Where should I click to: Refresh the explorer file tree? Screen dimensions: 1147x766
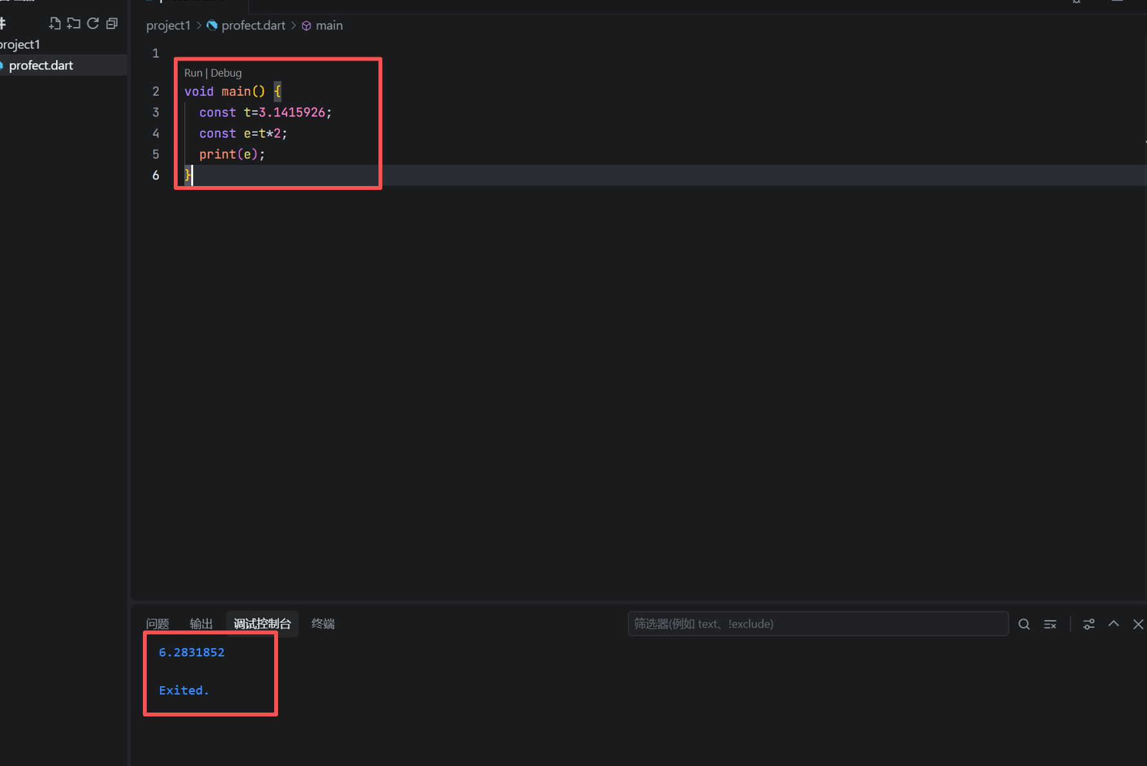(x=93, y=24)
